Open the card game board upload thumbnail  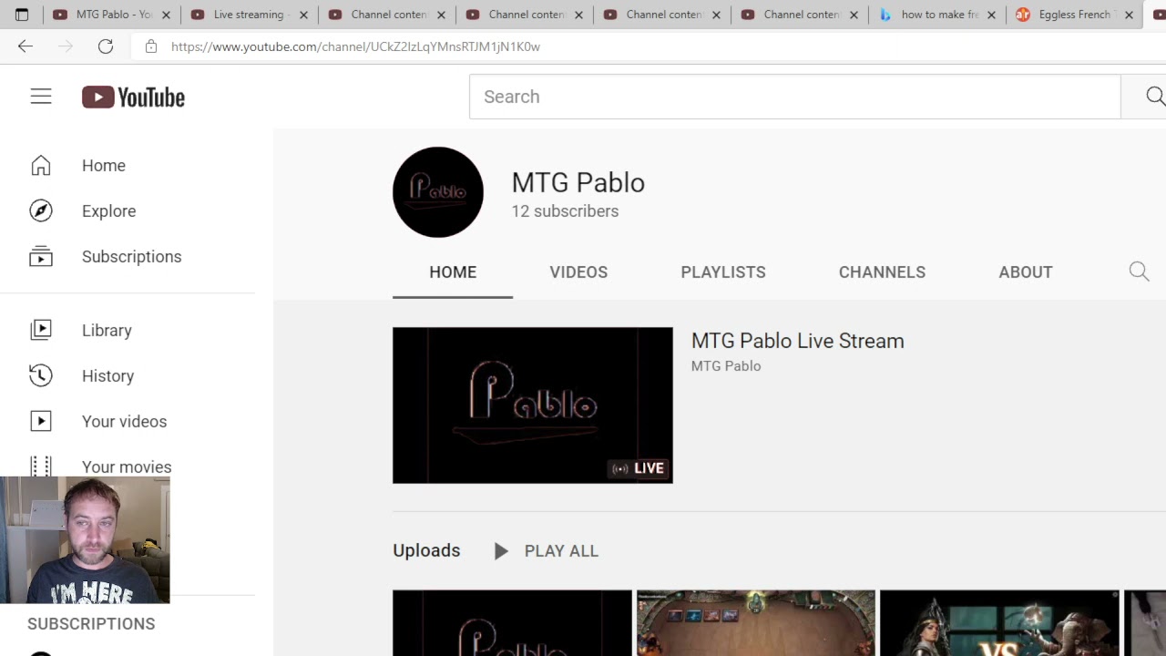click(x=756, y=623)
